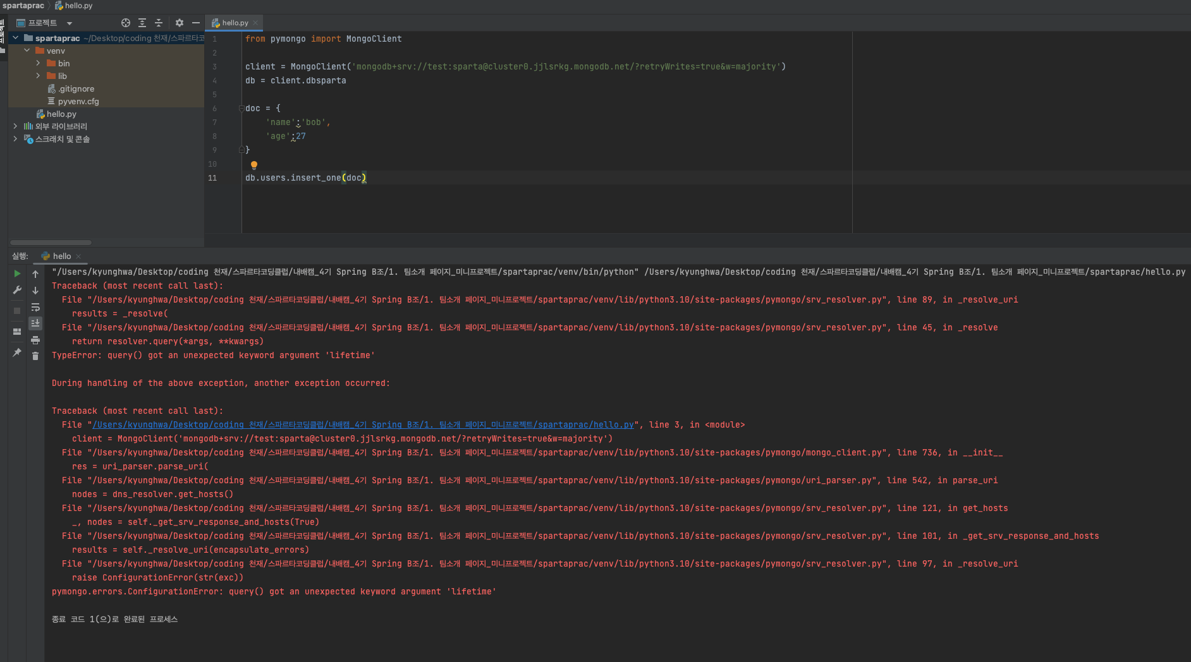Toggle scroll to end in console
This screenshot has height=662, width=1191.
pyautogui.click(x=35, y=323)
